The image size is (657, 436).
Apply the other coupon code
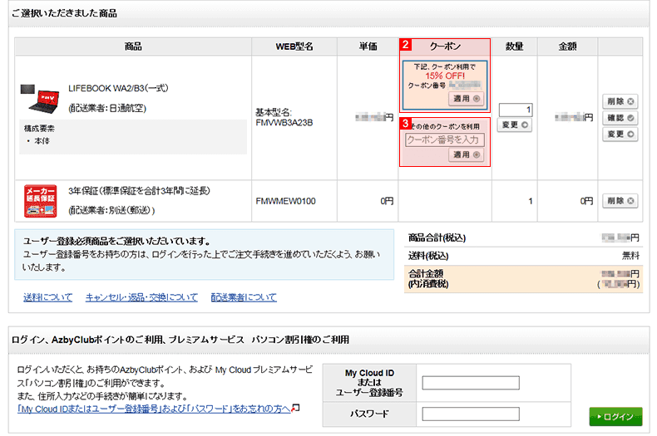pos(466,154)
